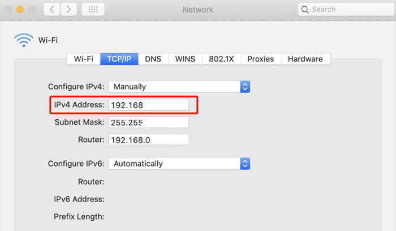Viewport: 396px width, 231px height.
Task: Click the forward navigation arrow
Action: [x=69, y=10]
